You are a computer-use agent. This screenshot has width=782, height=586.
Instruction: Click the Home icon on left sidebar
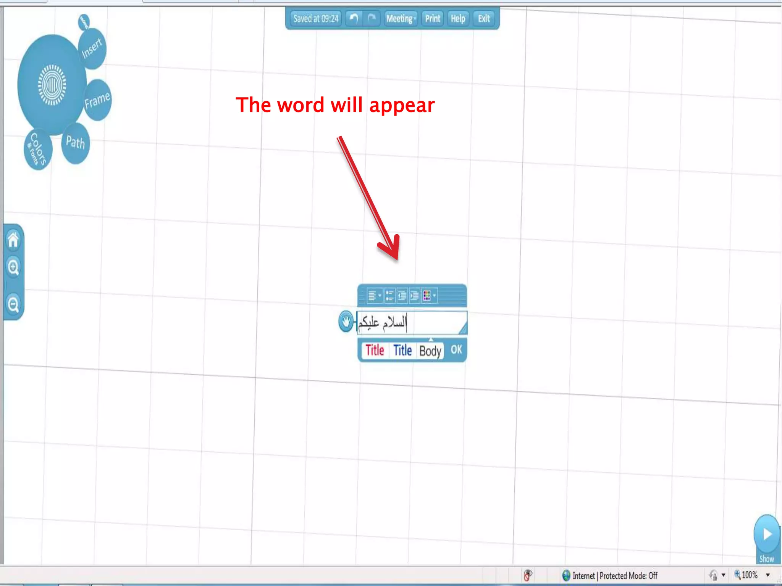(x=13, y=240)
